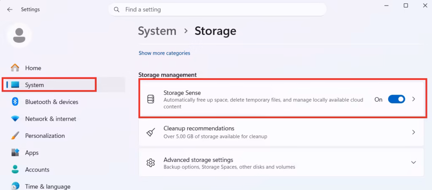Turn off the Storage Sense toggle

pyautogui.click(x=397, y=99)
